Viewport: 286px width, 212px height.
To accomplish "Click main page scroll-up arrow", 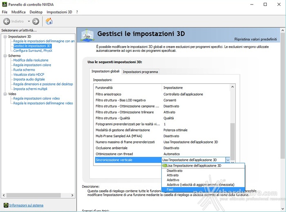I will click(283, 30).
